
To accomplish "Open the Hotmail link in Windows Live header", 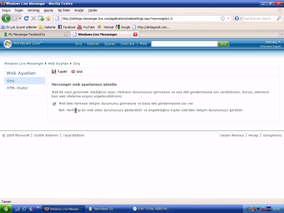I will pyautogui.click(x=93, y=44).
